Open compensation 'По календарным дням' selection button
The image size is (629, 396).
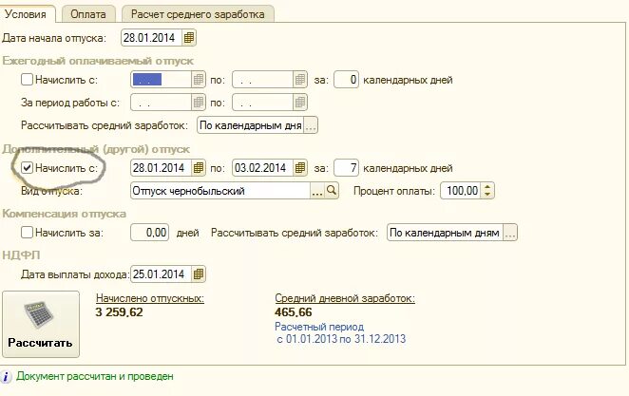[510, 233]
